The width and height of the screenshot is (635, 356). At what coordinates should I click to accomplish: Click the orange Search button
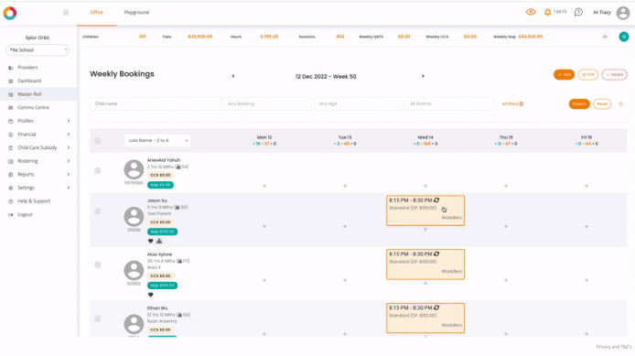(x=579, y=104)
